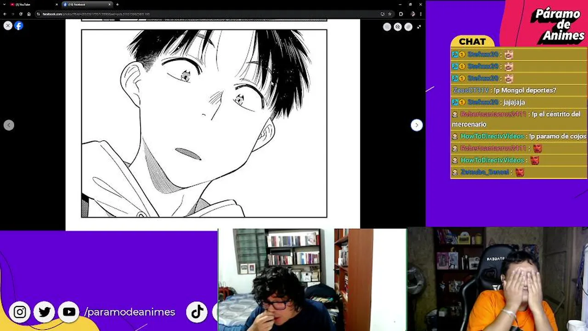Click the icon left of bookmark star
Viewport: 588px width, 331px height.
point(383,14)
